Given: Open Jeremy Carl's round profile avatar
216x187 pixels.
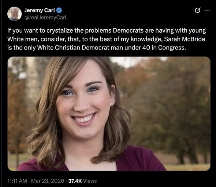Looking at the screenshot, I should click(15, 14).
